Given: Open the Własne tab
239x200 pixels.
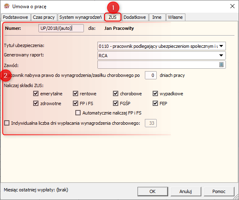Looking at the screenshot, I should point(175,17).
